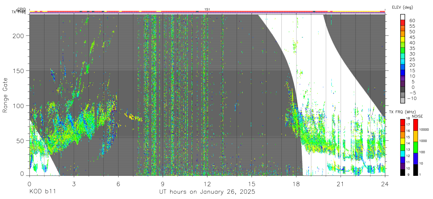This screenshot has height=199, width=433.
Task: Click the x-axis tick label '12'
Action: click(207, 184)
